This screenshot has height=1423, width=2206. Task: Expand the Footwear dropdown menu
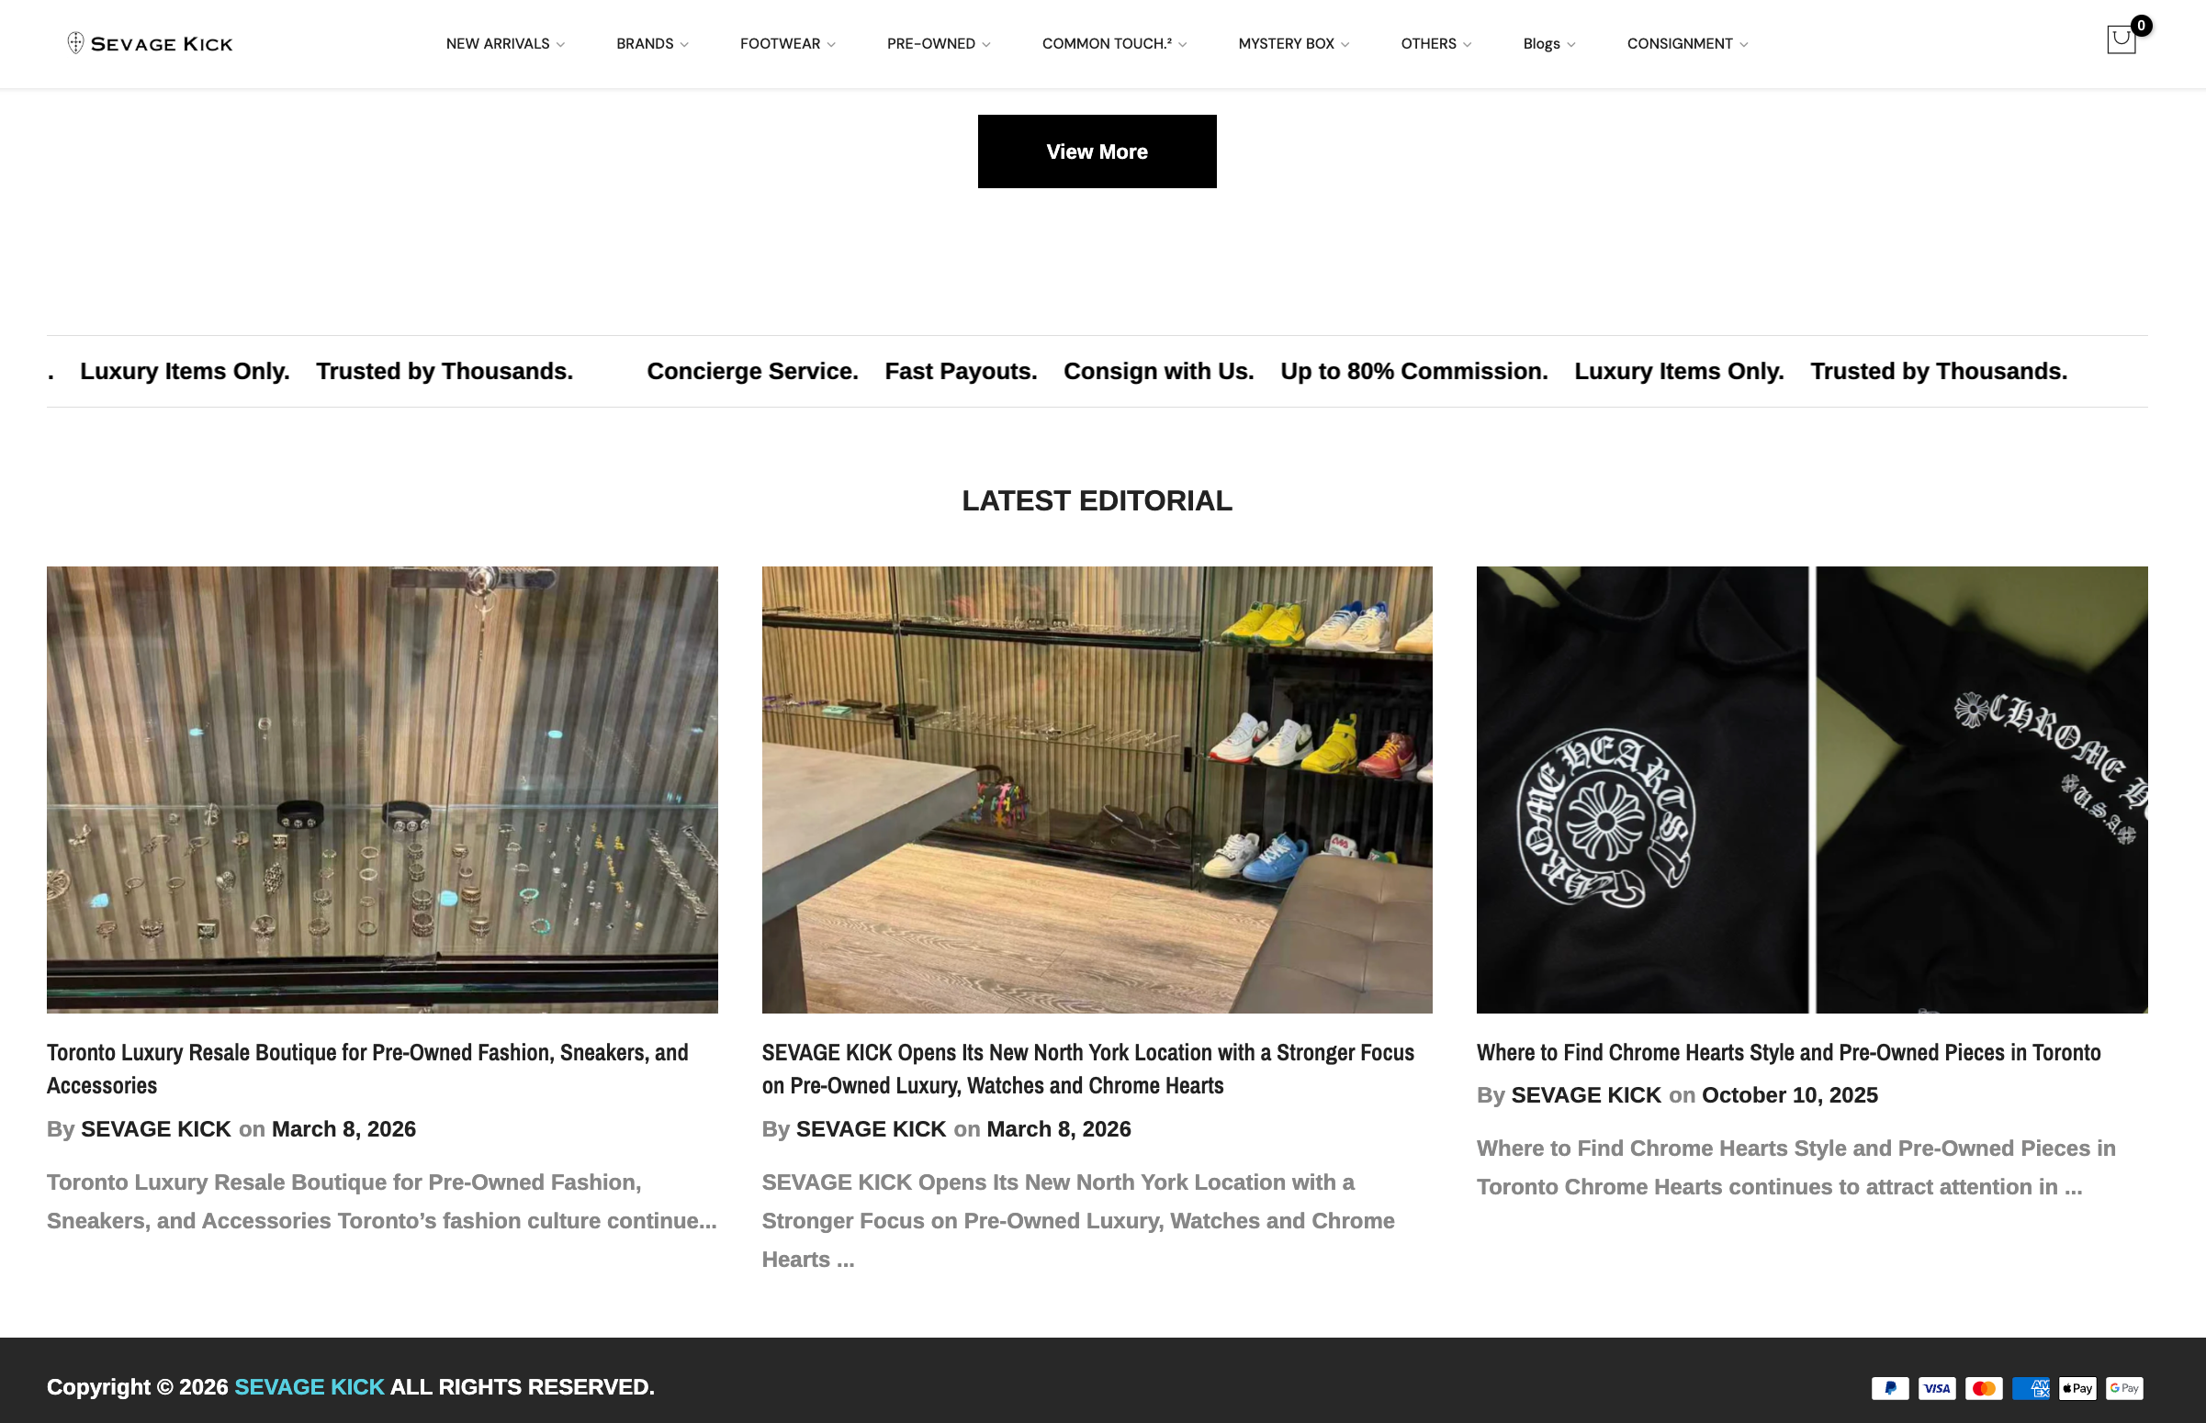[x=787, y=43]
